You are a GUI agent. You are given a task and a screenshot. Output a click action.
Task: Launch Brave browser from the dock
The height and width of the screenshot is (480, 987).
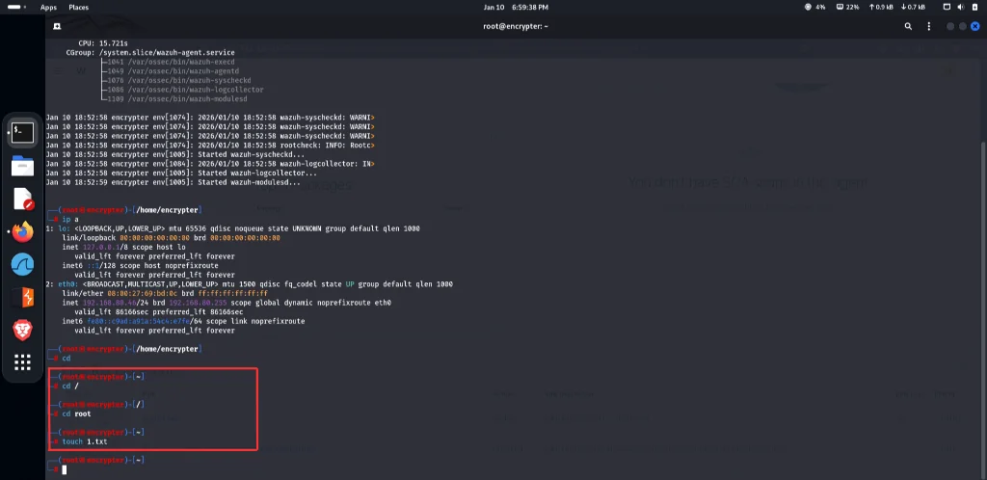click(23, 330)
